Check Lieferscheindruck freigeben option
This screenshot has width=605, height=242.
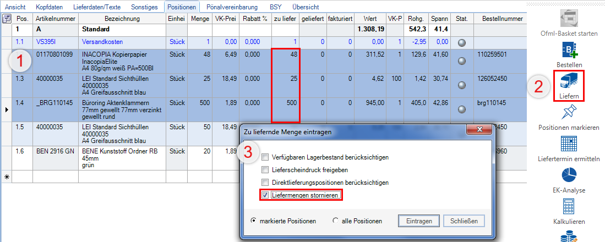265,170
